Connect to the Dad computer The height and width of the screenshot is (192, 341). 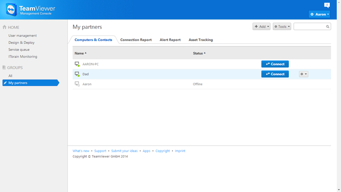coord(275,74)
